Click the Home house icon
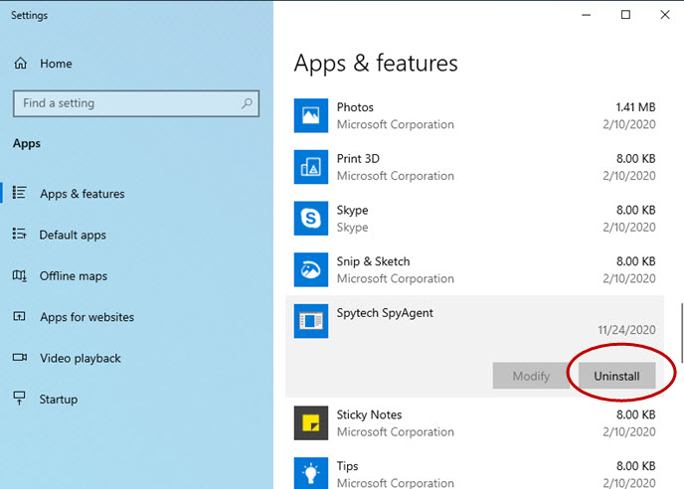 (x=21, y=64)
